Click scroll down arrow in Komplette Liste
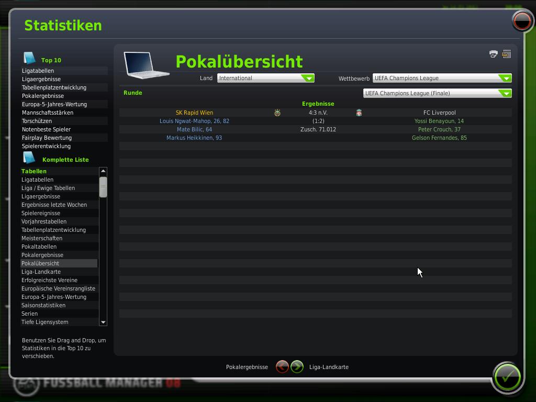This screenshot has height=402, width=536. point(103,322)
